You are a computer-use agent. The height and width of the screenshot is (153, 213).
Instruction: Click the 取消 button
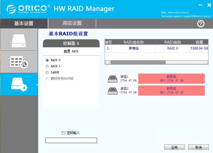click(x=199, y=147)
